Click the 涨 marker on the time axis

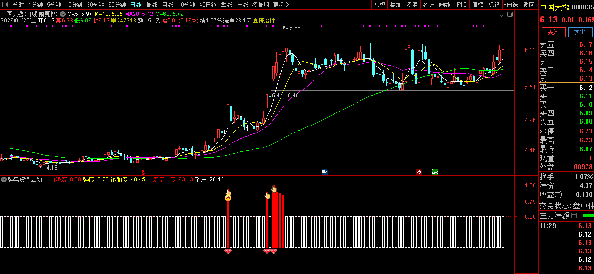[x=418, y=172]
